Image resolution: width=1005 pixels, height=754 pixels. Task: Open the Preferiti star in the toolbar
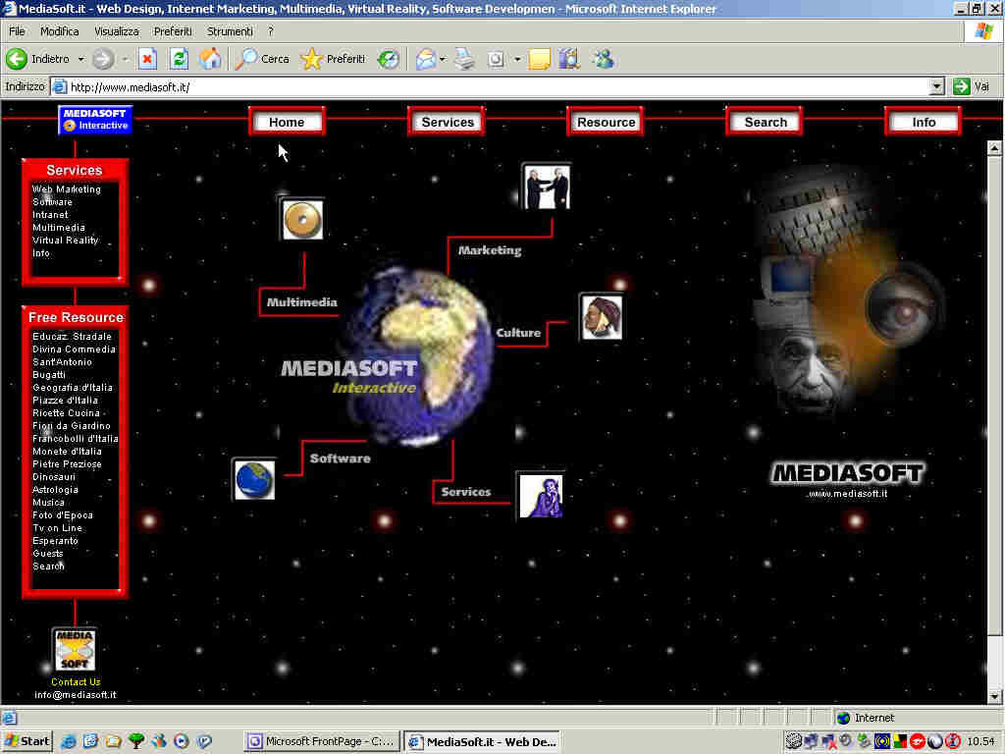coord(333,59)
